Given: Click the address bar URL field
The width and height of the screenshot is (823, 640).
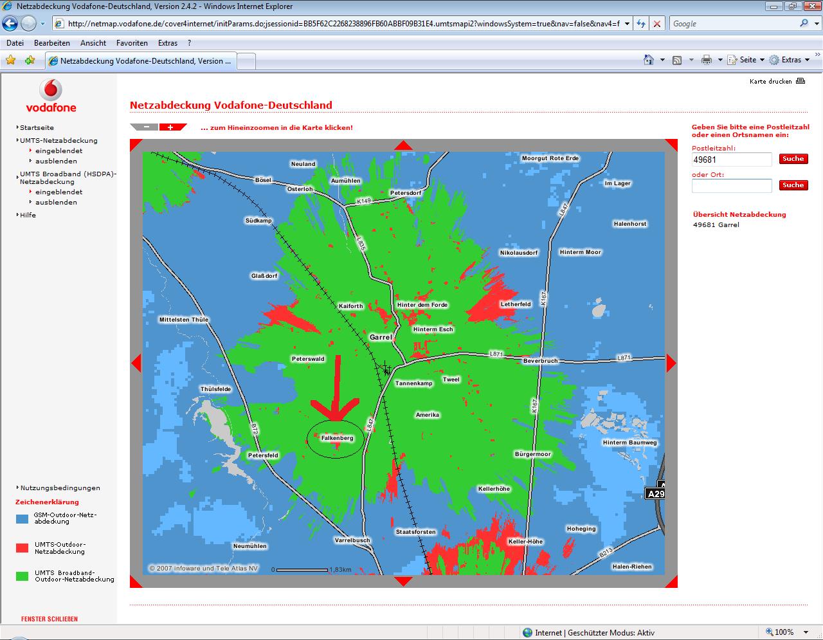Looking at the screenshot, I should point(344,24).
